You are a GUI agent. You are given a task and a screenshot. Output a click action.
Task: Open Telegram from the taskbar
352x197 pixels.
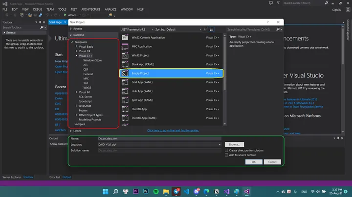coord(176,192)
